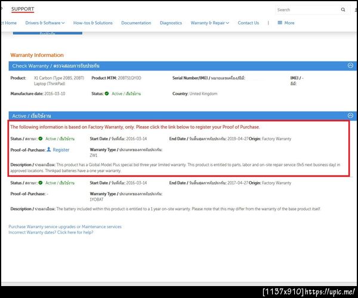358x298 pixels.
Task: Expand the Drivers & Software dropdown
Action: (45, 23)
